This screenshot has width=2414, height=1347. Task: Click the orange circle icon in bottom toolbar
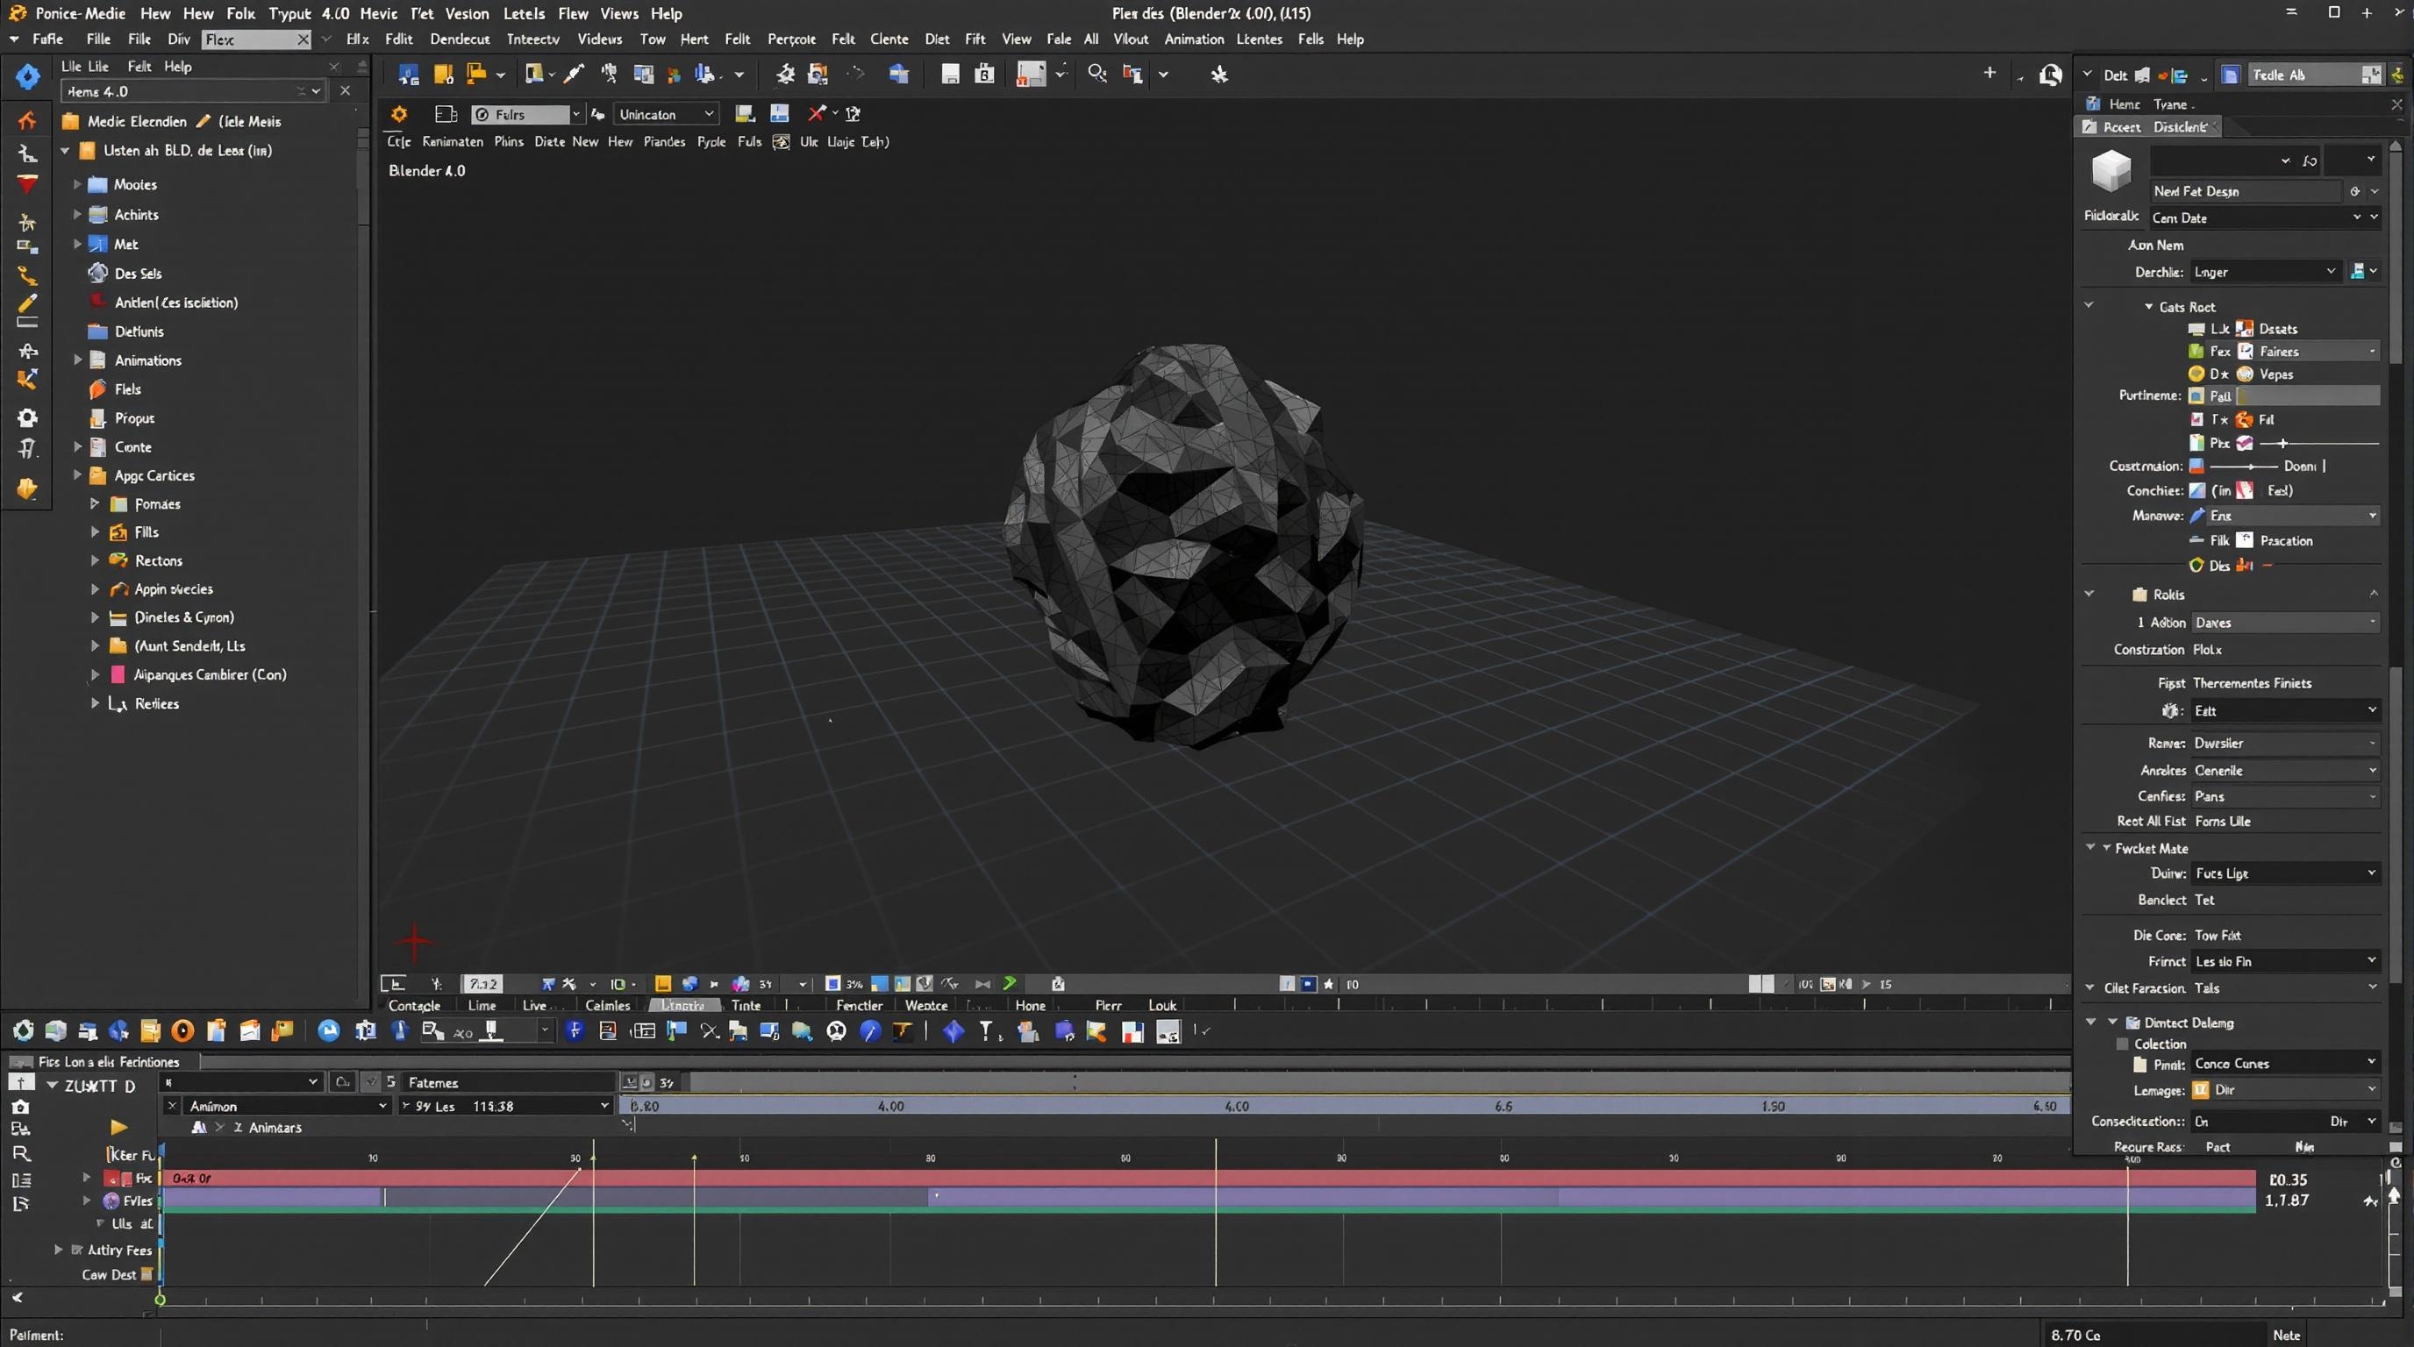182,1030
